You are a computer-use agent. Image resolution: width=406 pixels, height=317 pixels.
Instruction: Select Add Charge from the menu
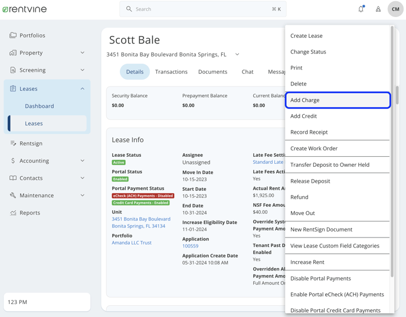click(338, 100)
